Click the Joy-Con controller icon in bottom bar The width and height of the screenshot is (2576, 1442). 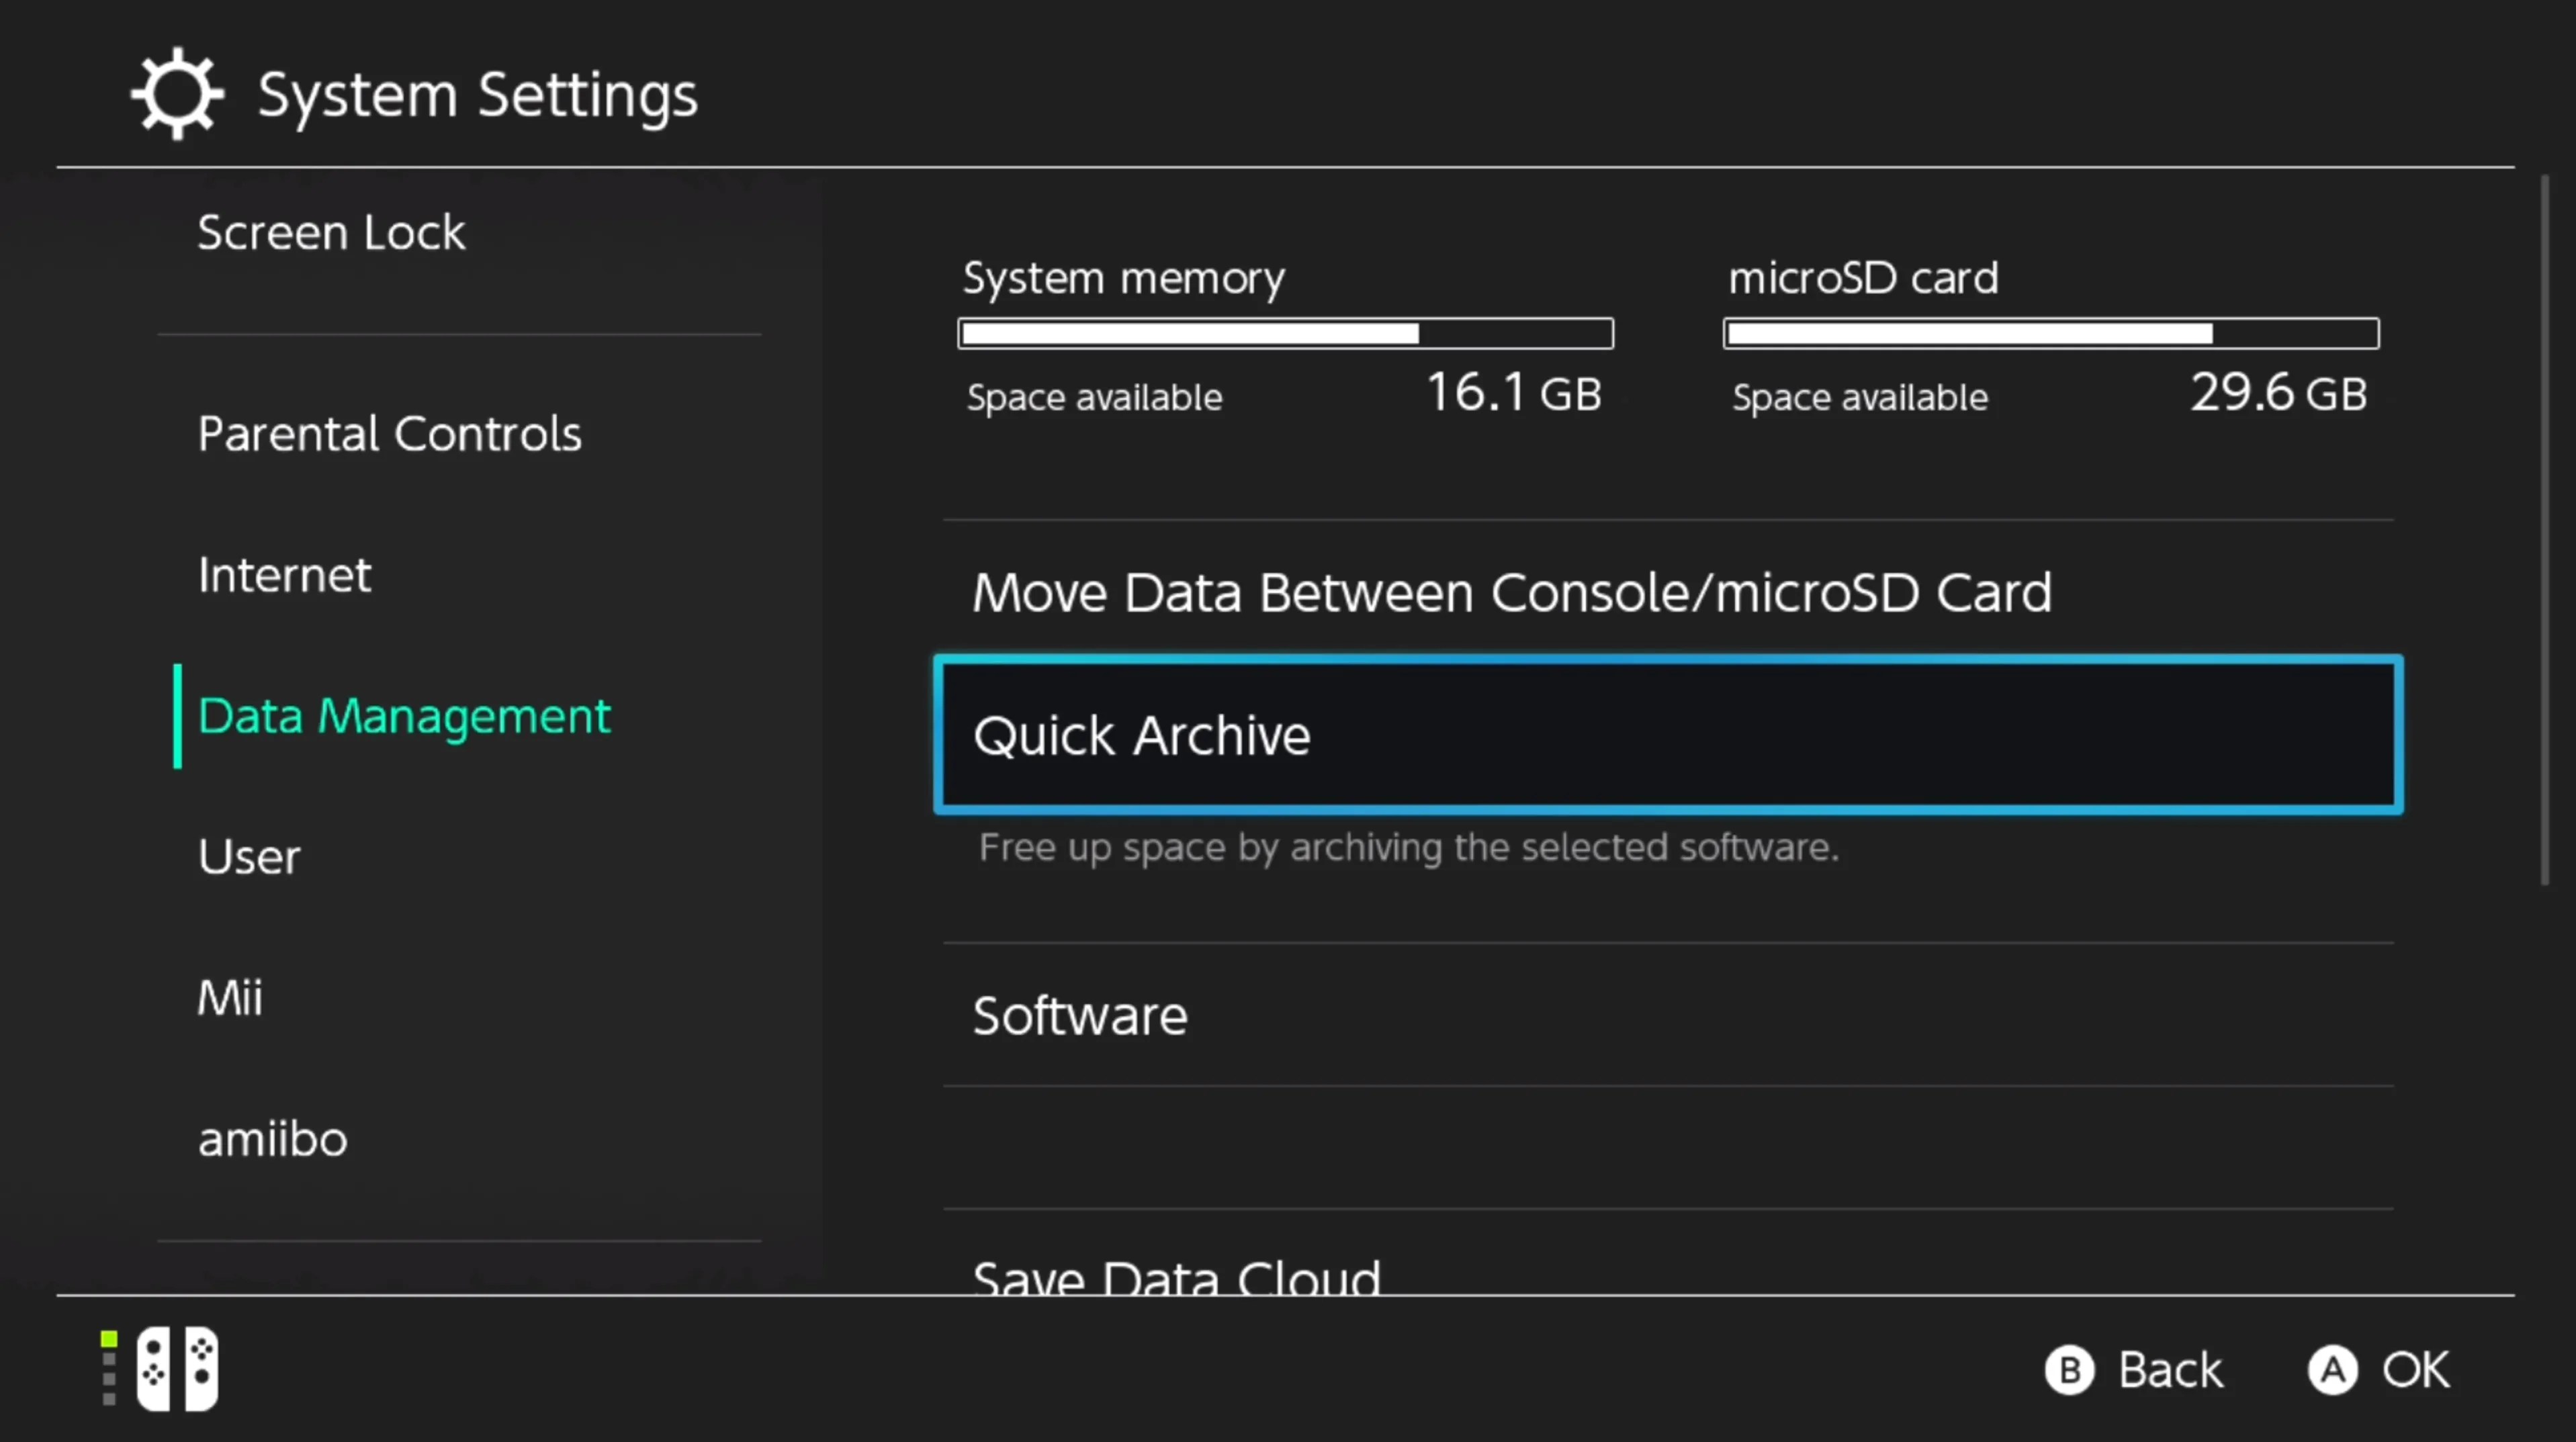coord(178,1369)
